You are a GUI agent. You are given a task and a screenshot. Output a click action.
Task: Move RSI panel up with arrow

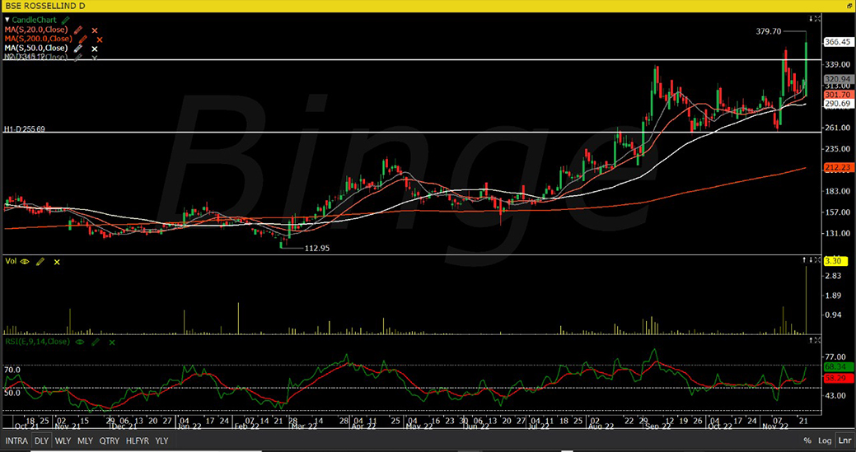pyautogui.click(x=812, y=340)
